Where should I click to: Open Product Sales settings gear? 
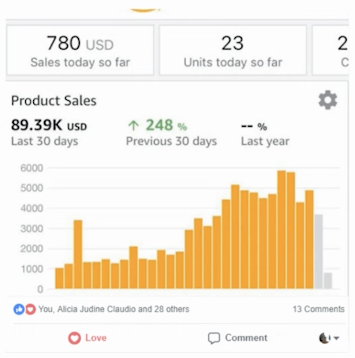coord(328,100)
